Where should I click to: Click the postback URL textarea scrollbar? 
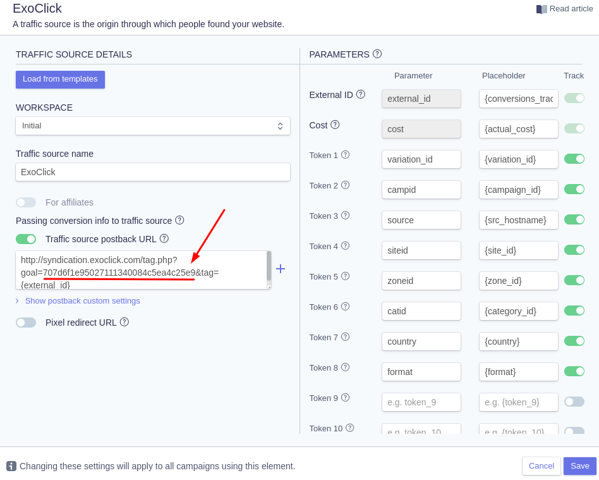(x=269, y=266)
